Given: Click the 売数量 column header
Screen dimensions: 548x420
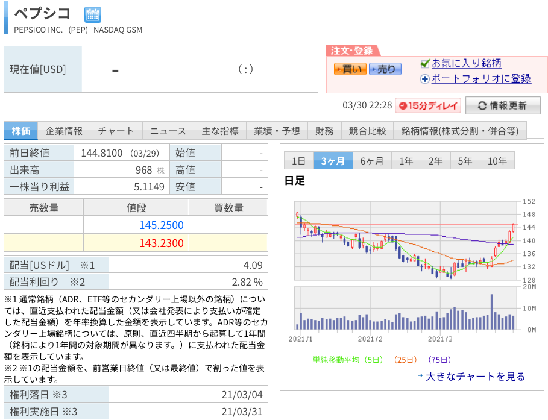Looking at the screenshot, I should click(43, 207).
